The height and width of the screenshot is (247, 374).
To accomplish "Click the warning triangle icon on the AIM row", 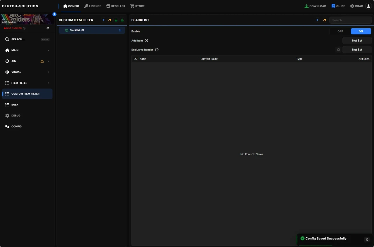I will click(x=42, y=61).
